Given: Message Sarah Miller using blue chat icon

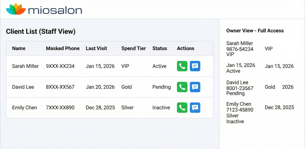Looking at the screenshot, I should coord(195,66).
